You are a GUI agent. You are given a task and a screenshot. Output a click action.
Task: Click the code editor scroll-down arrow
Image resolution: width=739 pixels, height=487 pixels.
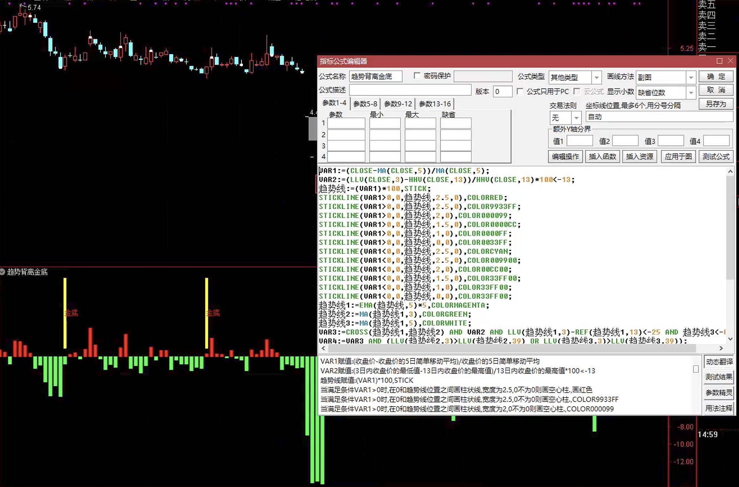click(730, 339)
